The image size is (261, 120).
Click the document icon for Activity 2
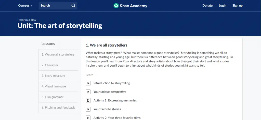pyautogui.click(x=88, y=118)
